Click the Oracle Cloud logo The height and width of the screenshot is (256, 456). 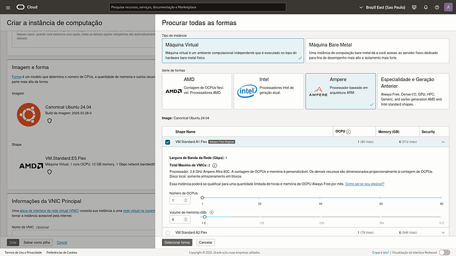26,7
